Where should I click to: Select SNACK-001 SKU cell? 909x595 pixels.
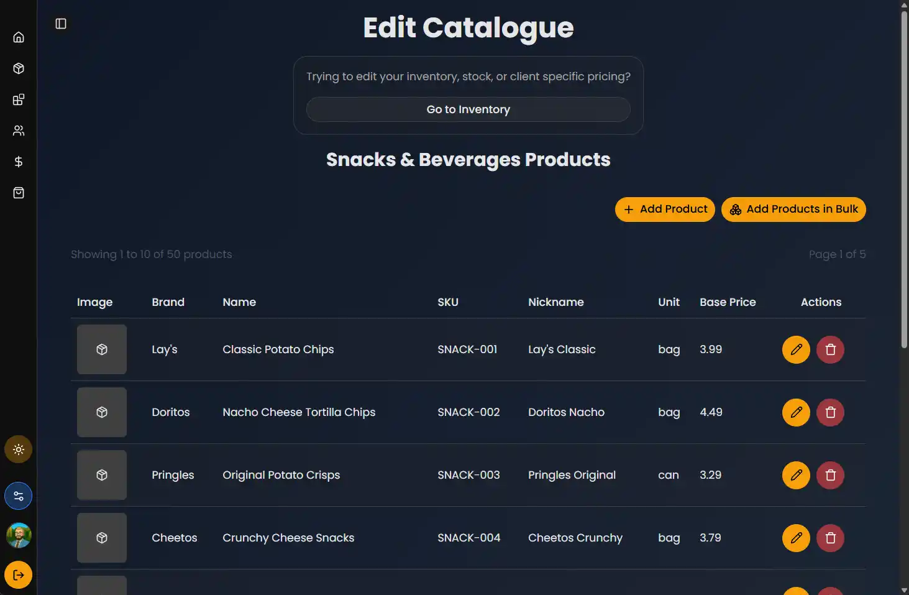click(467, 349)
